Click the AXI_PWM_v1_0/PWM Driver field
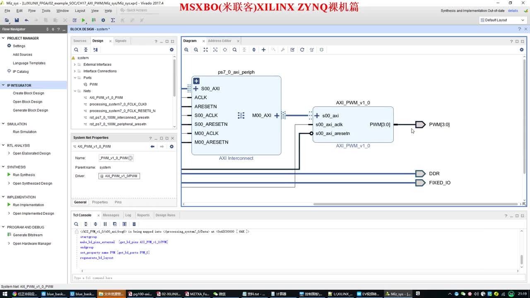 pyautogui.click(x=119, y=176)
